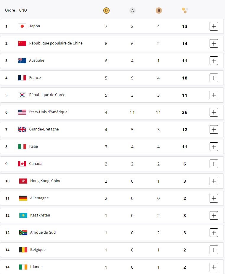The image size is (225, 274).
Task: Sort by the Ordre column header
Action: click(x=10, y=10)
